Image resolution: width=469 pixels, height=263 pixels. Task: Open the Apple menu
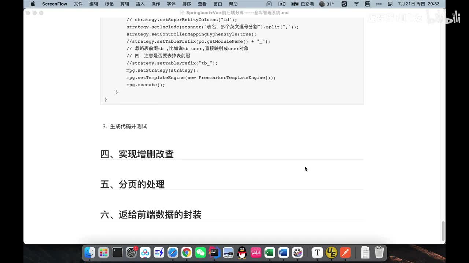coord(33,4)
